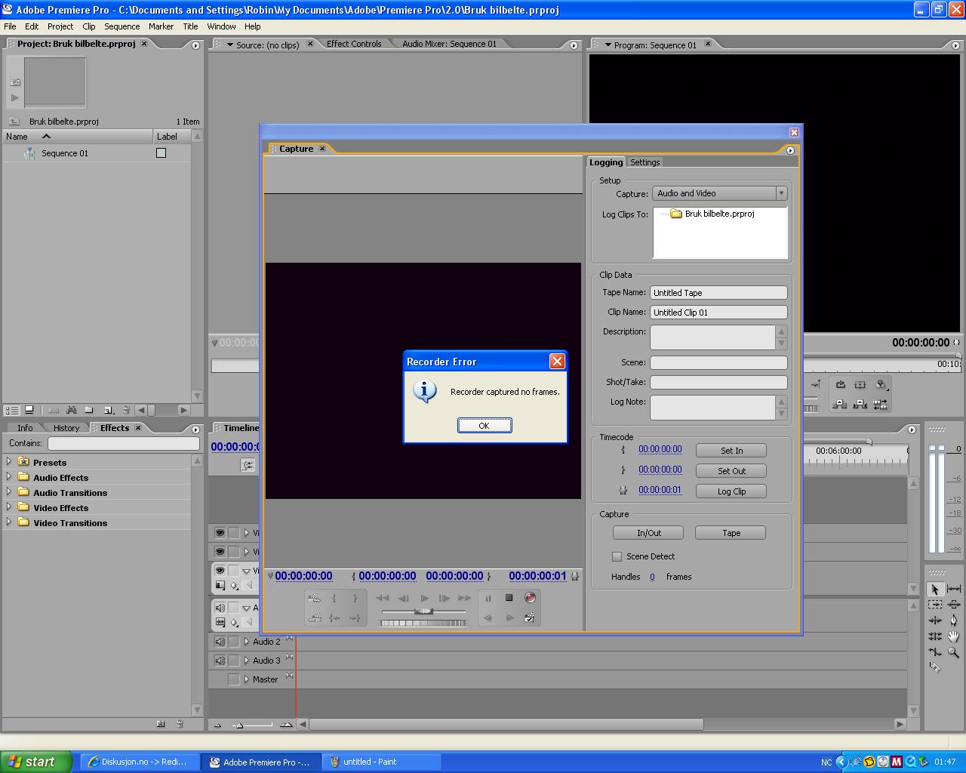Toggle the Scene Detect checkbox
This screenshot has width=966, height=773.
pos(617,556)
